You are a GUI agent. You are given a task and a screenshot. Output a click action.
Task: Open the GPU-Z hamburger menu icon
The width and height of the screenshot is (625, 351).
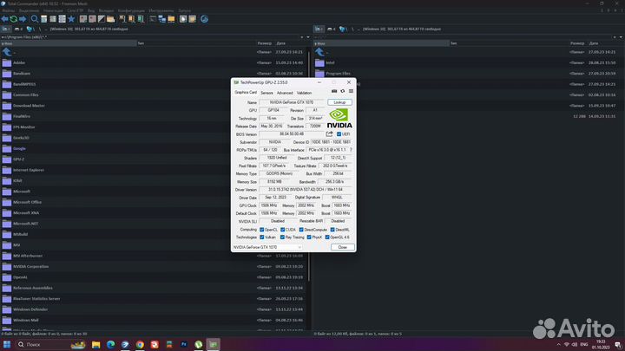point(349,91)
